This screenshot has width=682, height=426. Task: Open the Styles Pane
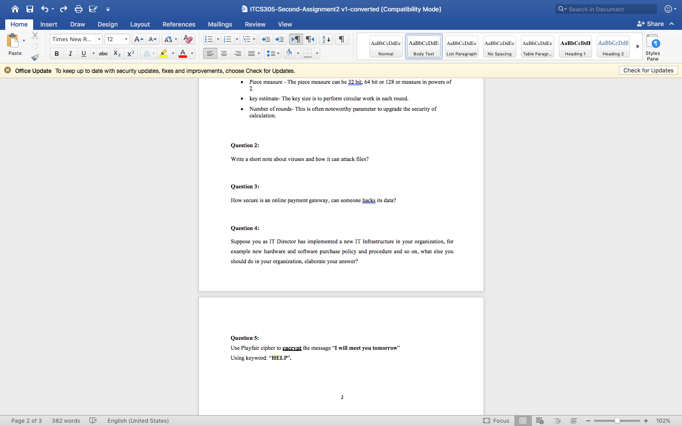point(653,47)
